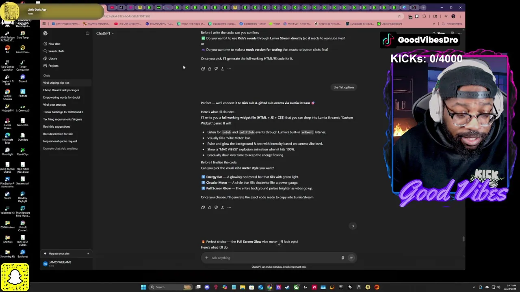The height and width of the screenshot is (292, 520).
Task: Thumbs down the response asking about Kick events
Action: (216, 69)
